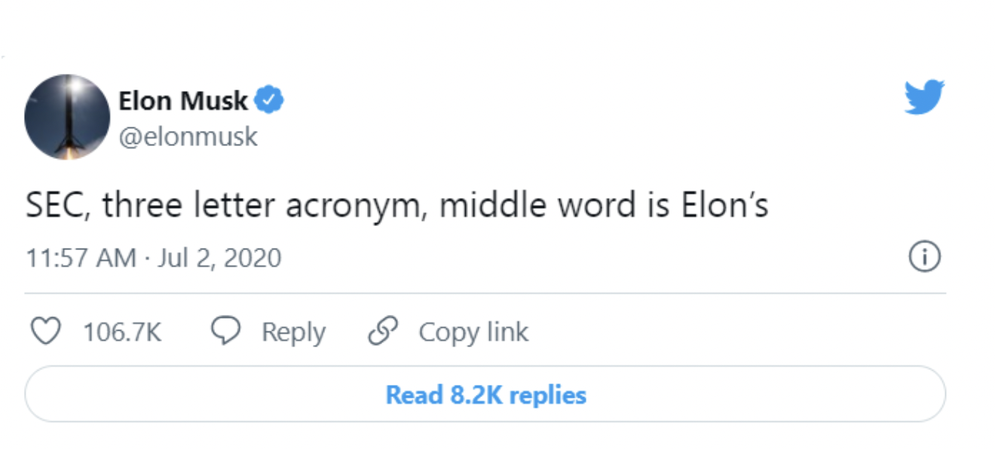Click the 106.7K likes count
The height and width of the screenshot is (449, 995).
coord(121,332)
